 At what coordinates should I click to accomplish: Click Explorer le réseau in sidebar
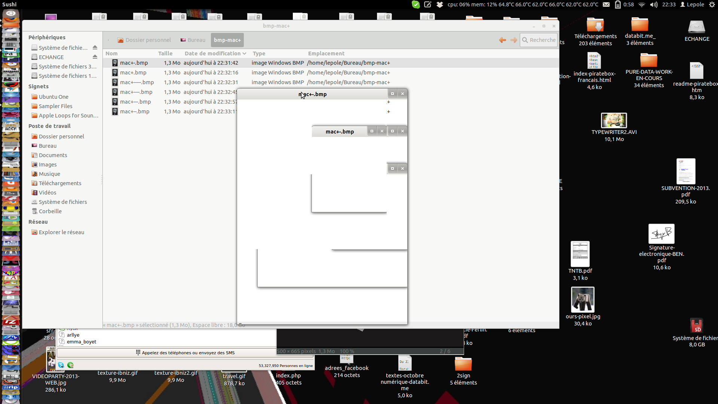pyautogui.click(x=61, y=232)
